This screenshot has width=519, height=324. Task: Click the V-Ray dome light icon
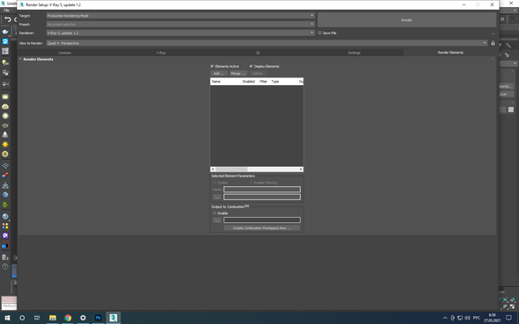[x=5, y=106]
